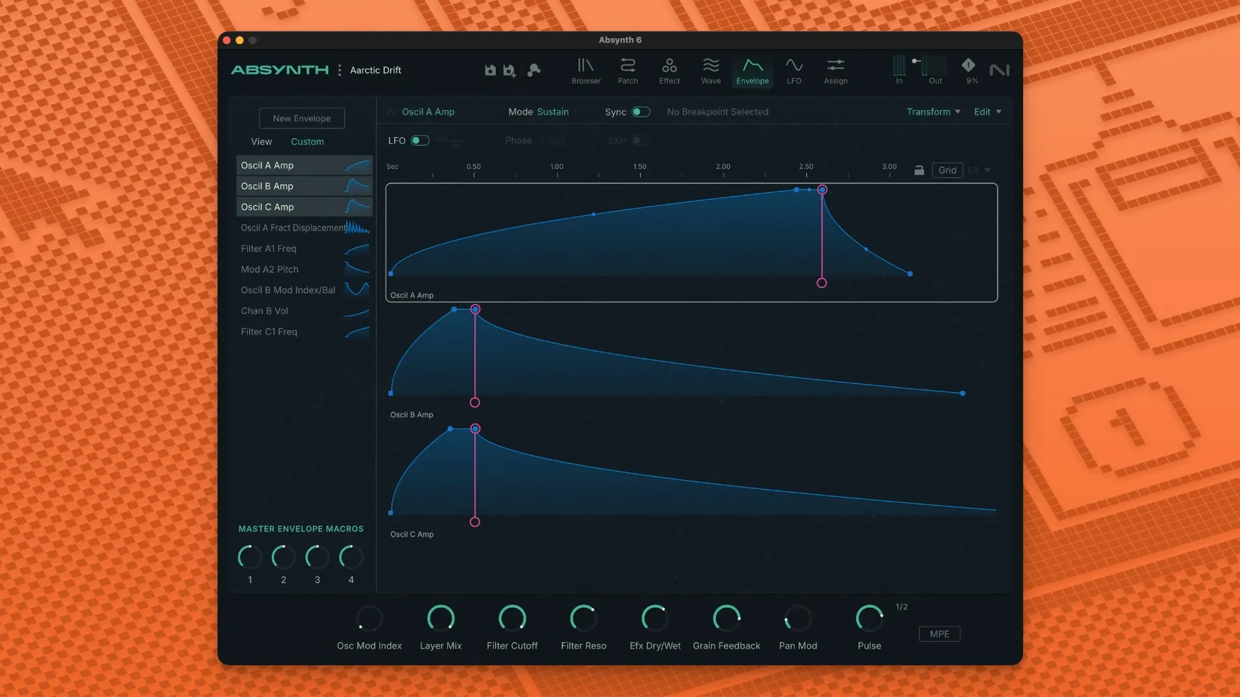Open the Oscil A Amp envelope name selector
The image size is (1240, 697).
428,112
